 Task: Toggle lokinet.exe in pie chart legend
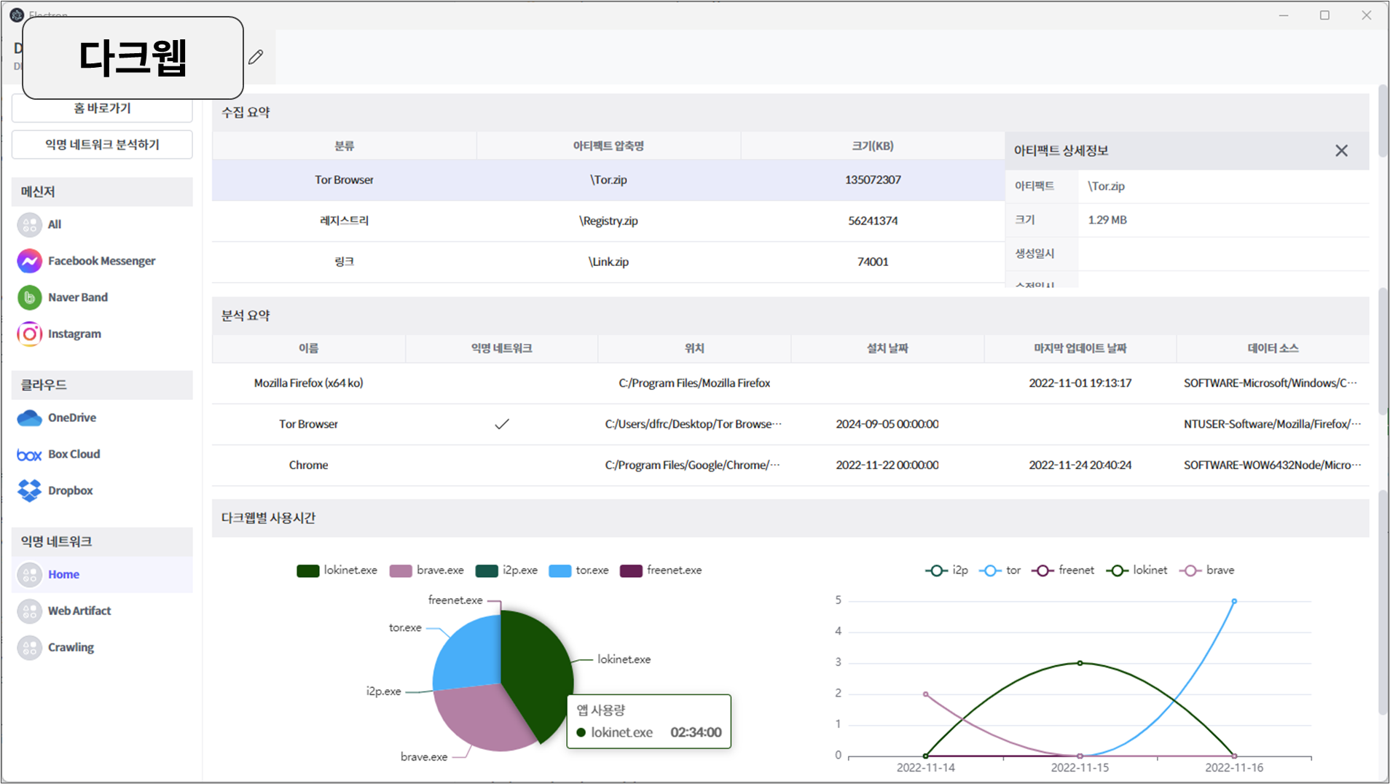(337, 571)
